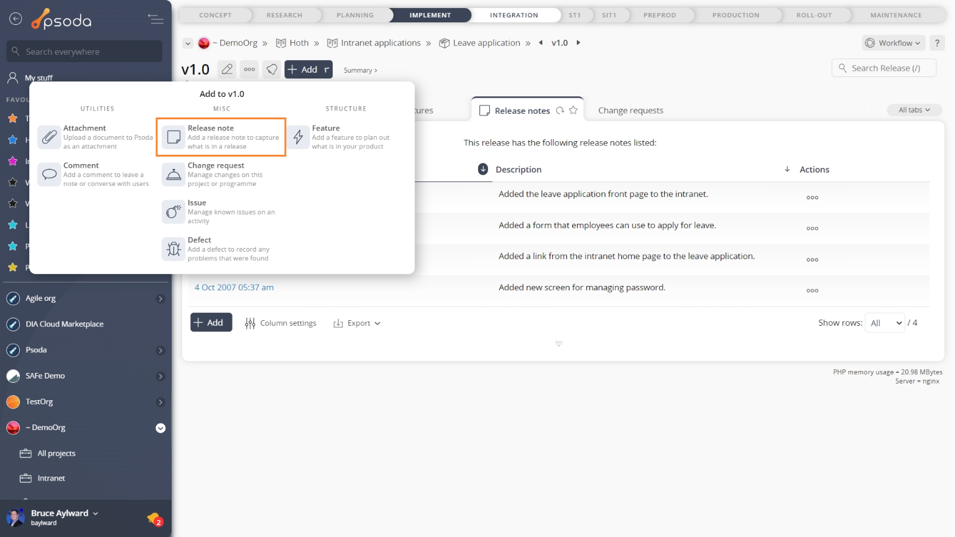
Task: Expand the SAFe Demo sidebar item
Action: pyautogui.click(x=160, y=376)
